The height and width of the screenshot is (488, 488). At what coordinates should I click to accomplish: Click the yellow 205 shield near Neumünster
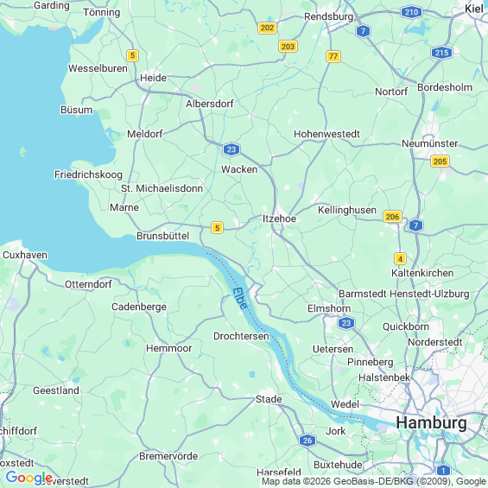pos(440,162)
